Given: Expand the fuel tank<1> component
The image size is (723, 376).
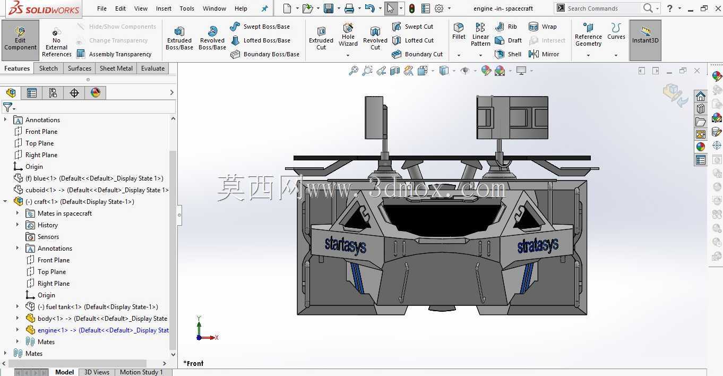Looking at the screenshot, I should (18, 307).
